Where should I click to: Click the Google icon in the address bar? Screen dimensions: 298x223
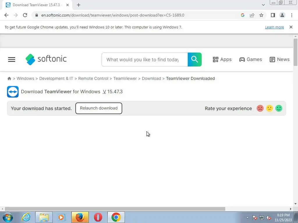(242, 15)
